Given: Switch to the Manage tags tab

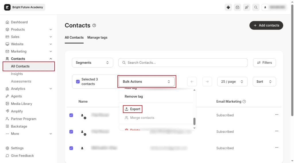Looking at the screenshot, I should coord(97,37).
